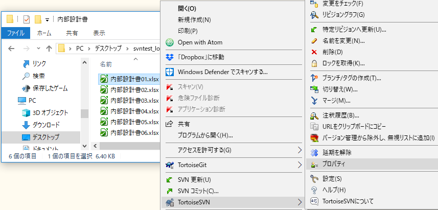Click the Windows Defender shield icon
The height and width of the screenshot is (210, 438).
click(x=170, y=72)
